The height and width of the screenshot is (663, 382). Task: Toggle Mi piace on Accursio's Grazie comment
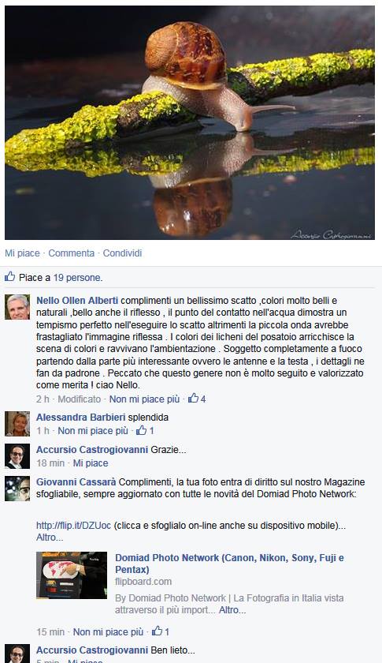point(91,463)
